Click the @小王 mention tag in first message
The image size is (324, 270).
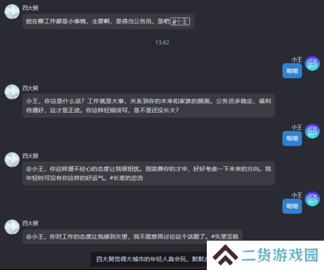[180, 21]
